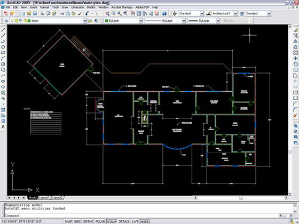The image size is (299, 224).
Task: Open the Help question mark icon
Action: point(164,13)
